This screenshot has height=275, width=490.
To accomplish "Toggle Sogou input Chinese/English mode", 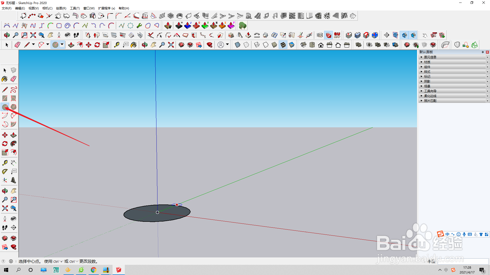I will [447, 234].
